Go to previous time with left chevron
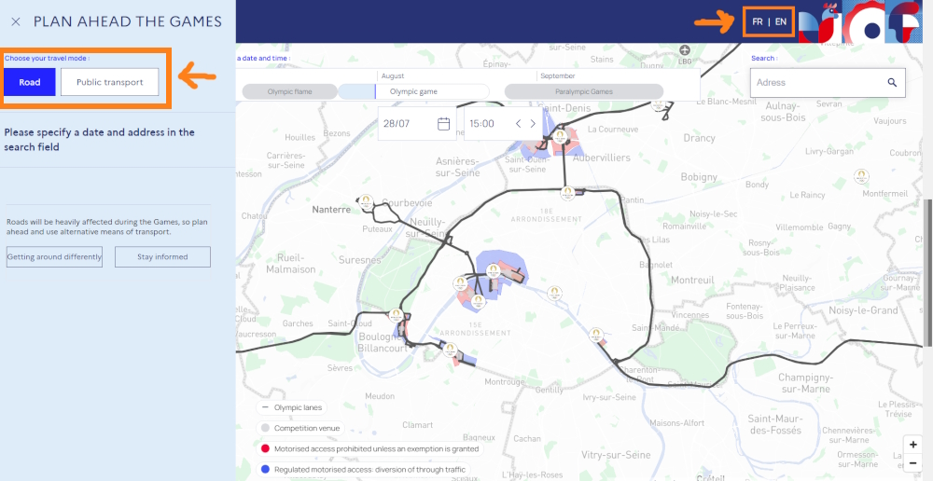This screenshot has height=481, width=933. [x=518, y=124]
